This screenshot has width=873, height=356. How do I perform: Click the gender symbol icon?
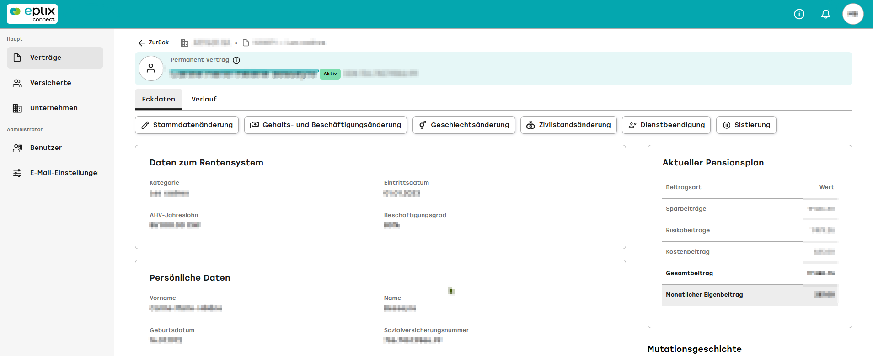(x=423, y=125)
